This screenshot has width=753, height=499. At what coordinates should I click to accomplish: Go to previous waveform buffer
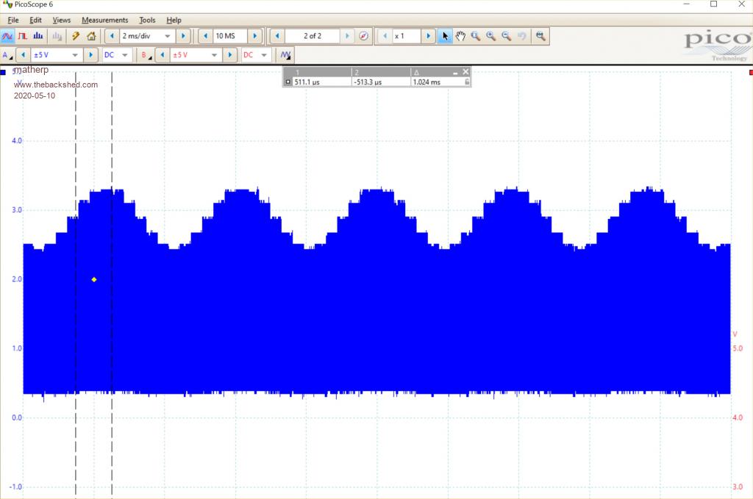(x=277, y=36)
